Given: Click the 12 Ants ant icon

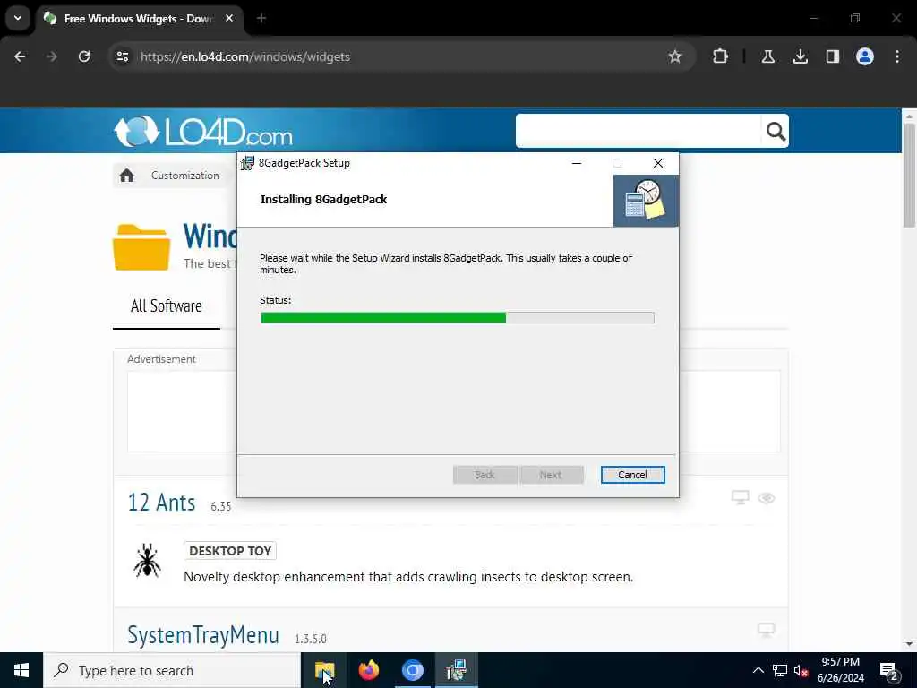Looking at the screenshot, I should [x=147, y=561].
